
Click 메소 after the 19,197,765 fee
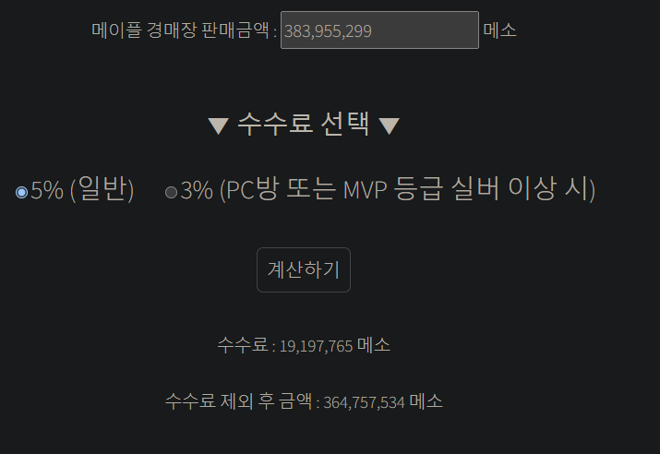click(374, 345)
